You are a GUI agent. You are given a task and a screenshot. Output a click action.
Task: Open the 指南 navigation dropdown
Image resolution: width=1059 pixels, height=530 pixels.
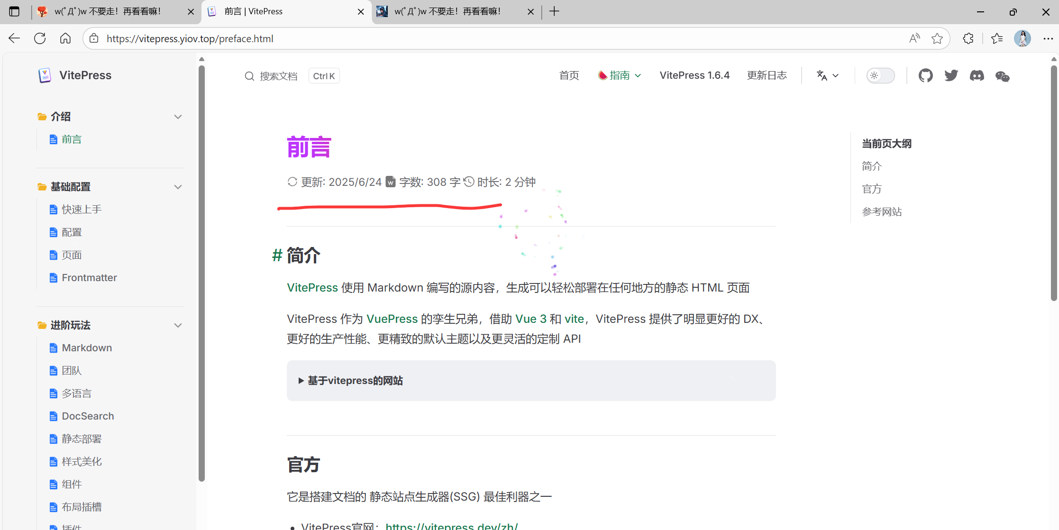[620, 75]
